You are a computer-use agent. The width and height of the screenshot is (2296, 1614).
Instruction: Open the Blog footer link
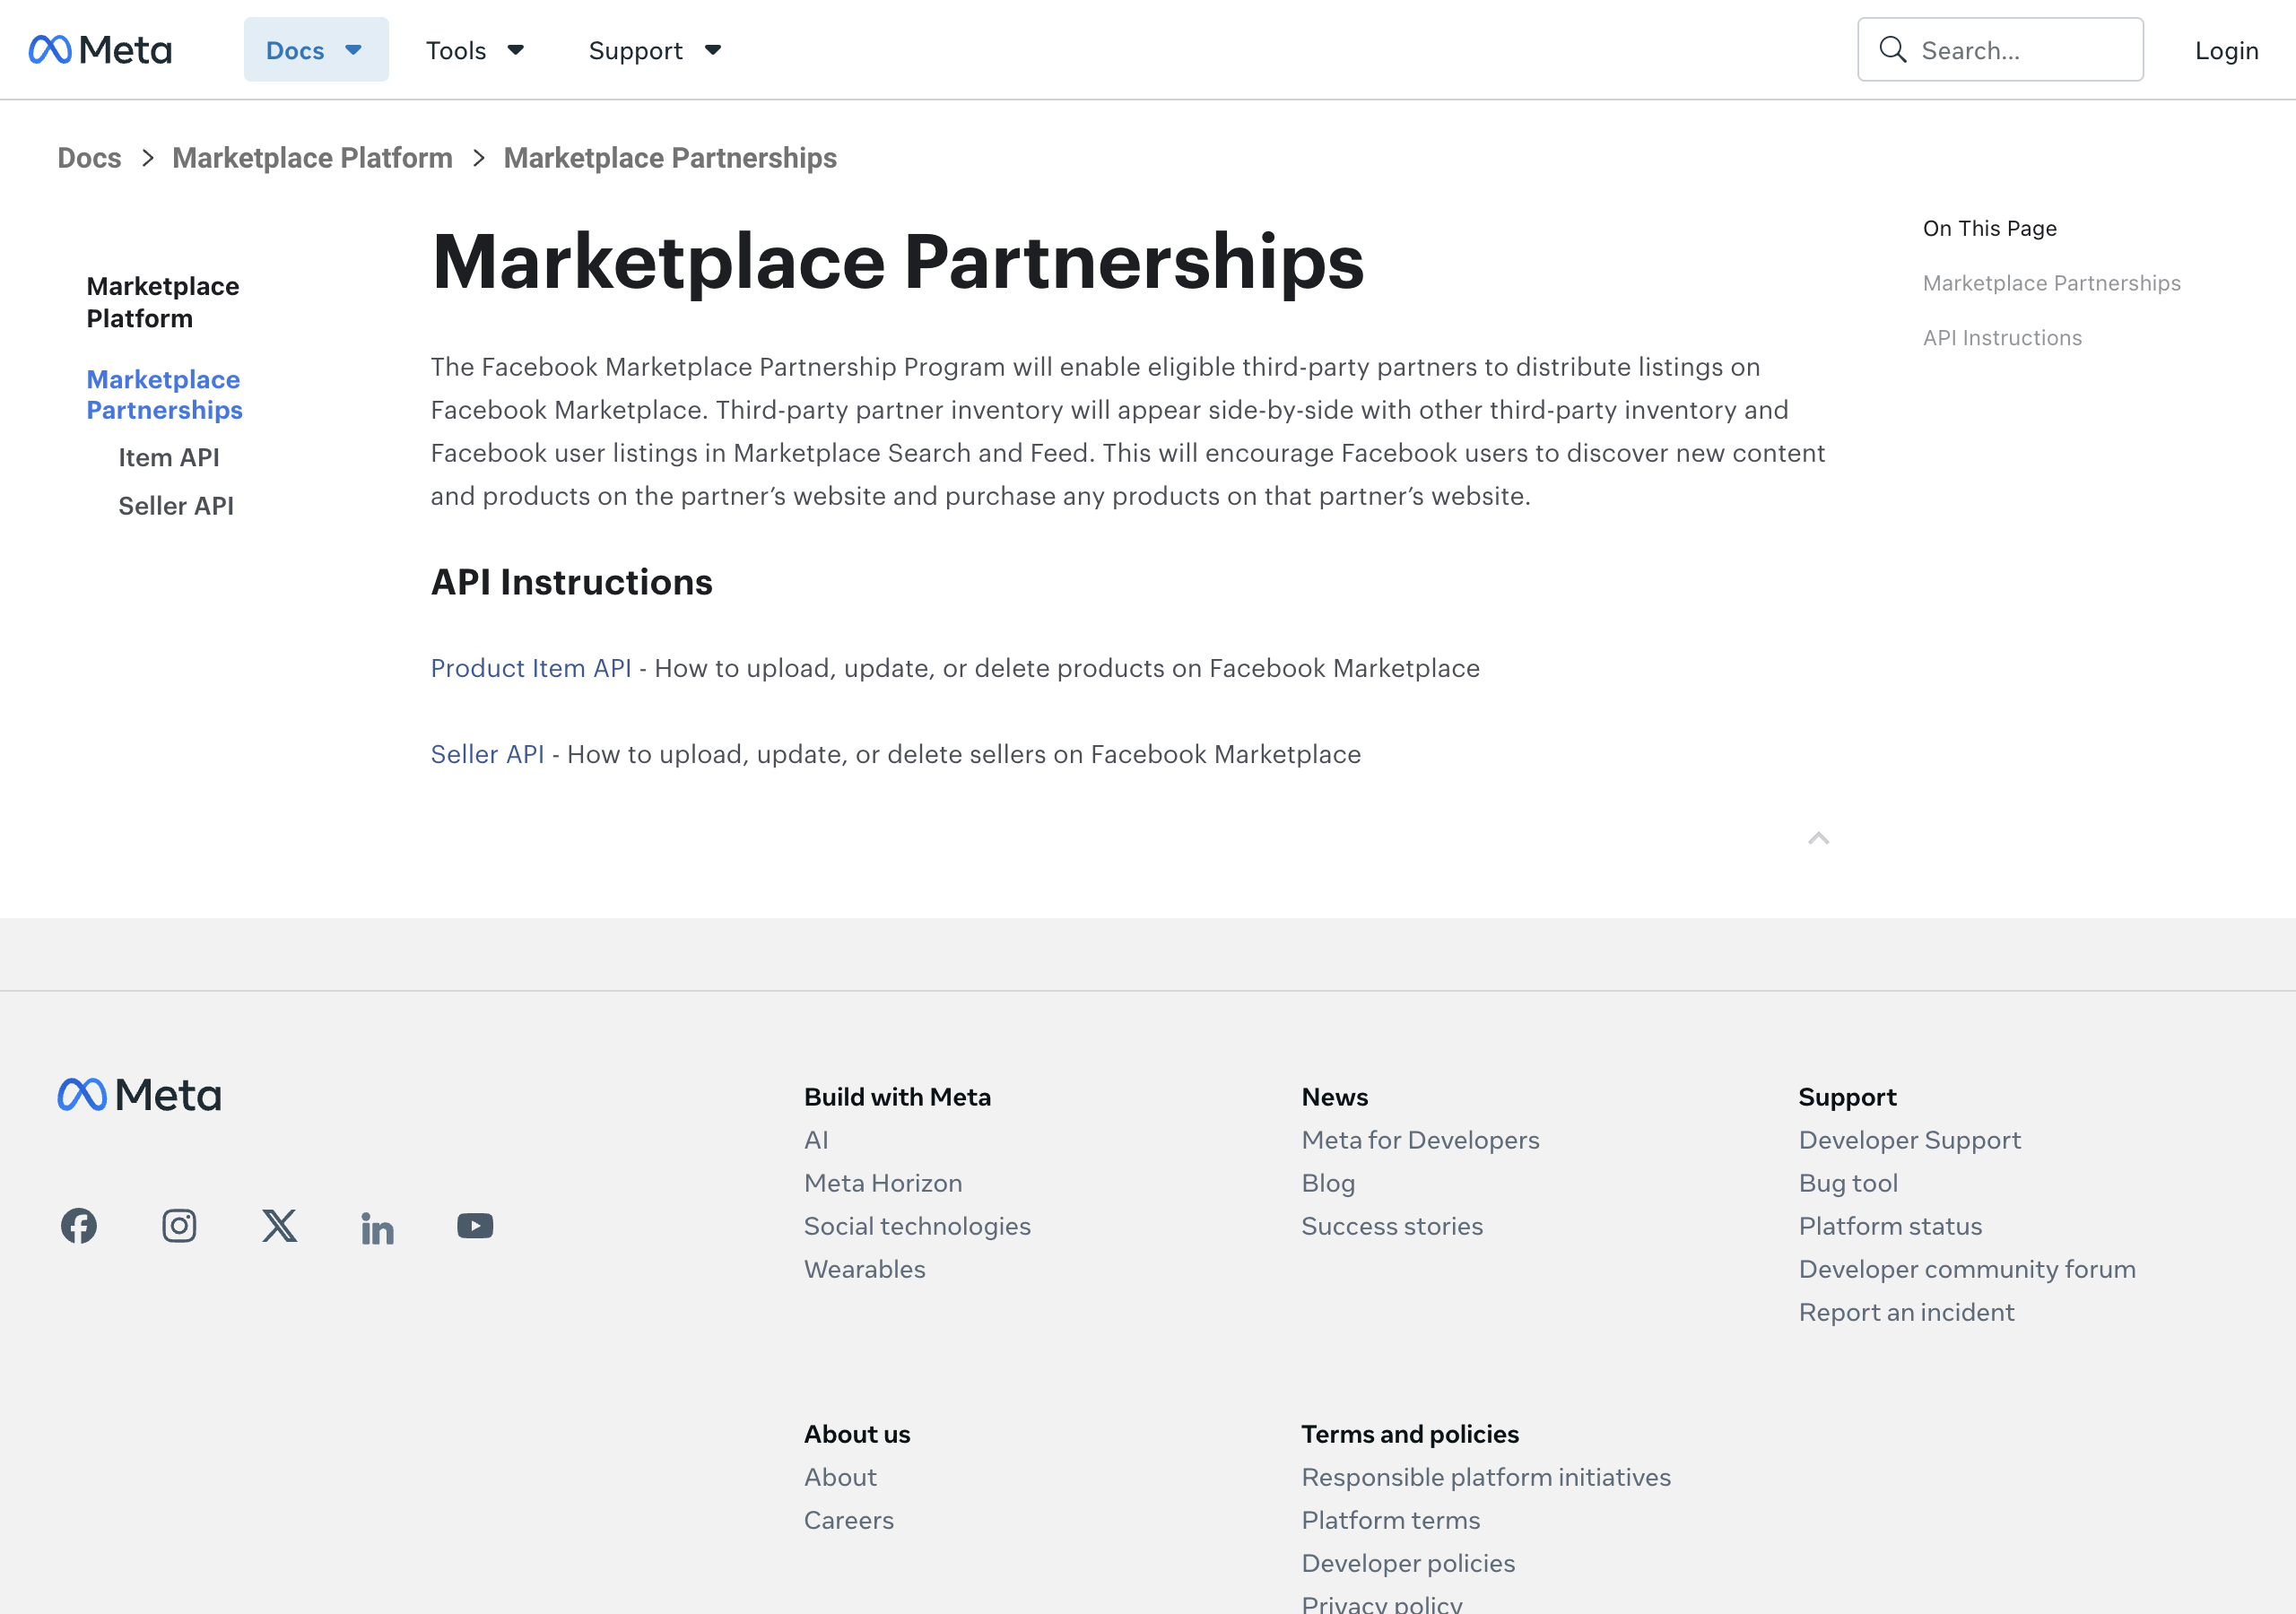(x=1328, y=1183)
